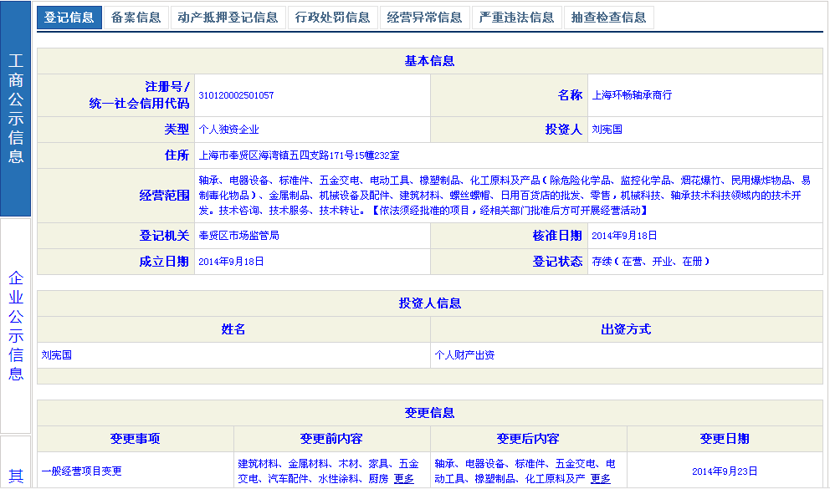Click 刘宪国 in the 投资人信息 table
This screenshot has width=830, height=489.
[x=57, y=355]
